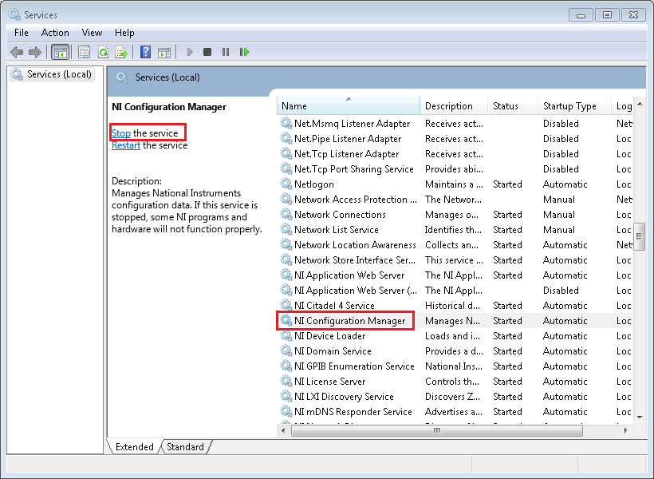Click the Stop Service toolbar icon
The height and width of the screenshot is (479, 654).
click(x=207, y=52)
